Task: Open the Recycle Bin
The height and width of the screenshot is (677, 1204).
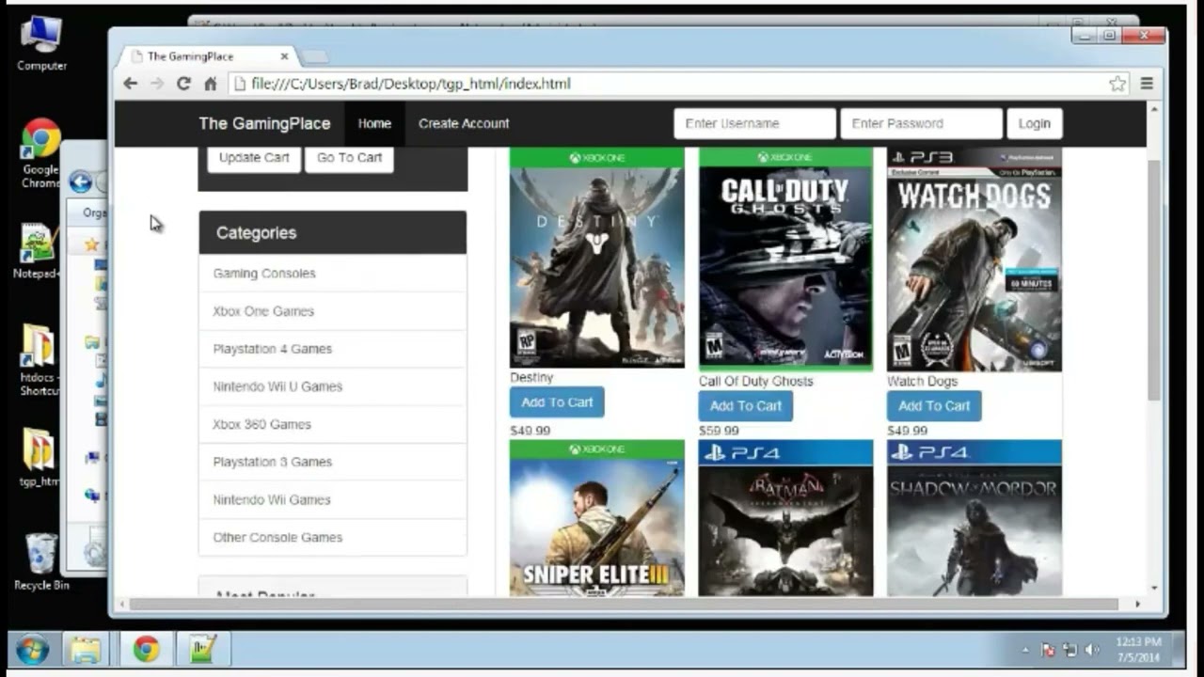Action: coord(41,561)
